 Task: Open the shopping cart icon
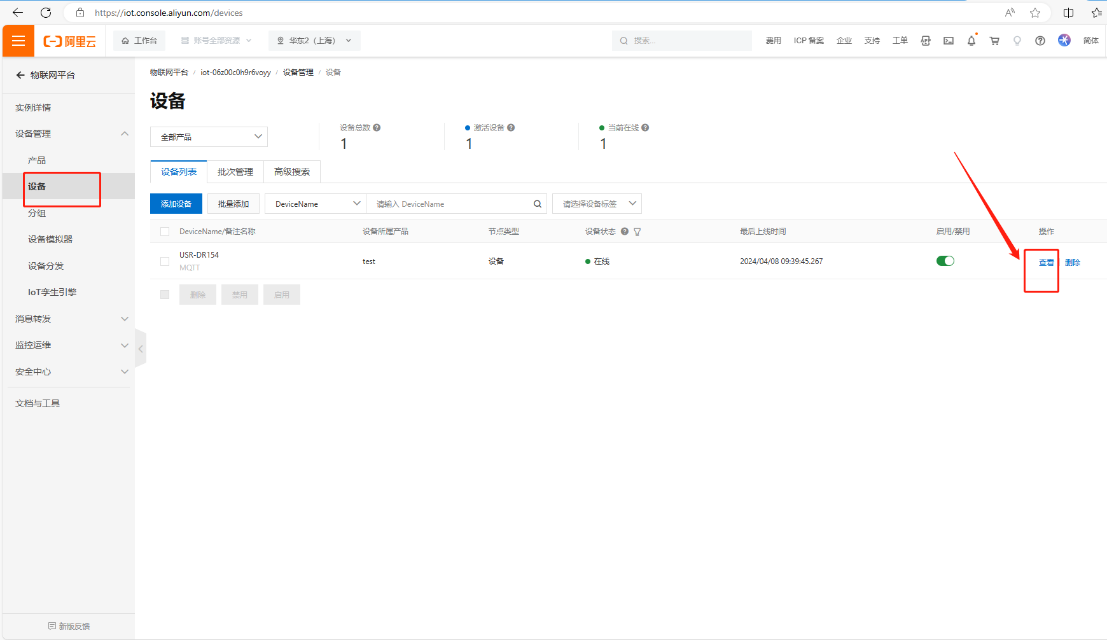pos(994,41)
